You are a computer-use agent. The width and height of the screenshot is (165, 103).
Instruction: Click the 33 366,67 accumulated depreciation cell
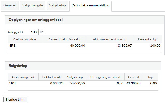[x=109, y=46]
